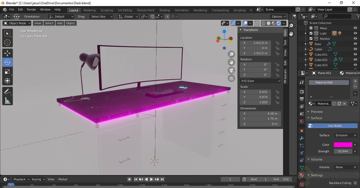Viewport: 360px width, 188px height.
Task: Open the Orientation dropdown set to Default
Action: (61, 16)
